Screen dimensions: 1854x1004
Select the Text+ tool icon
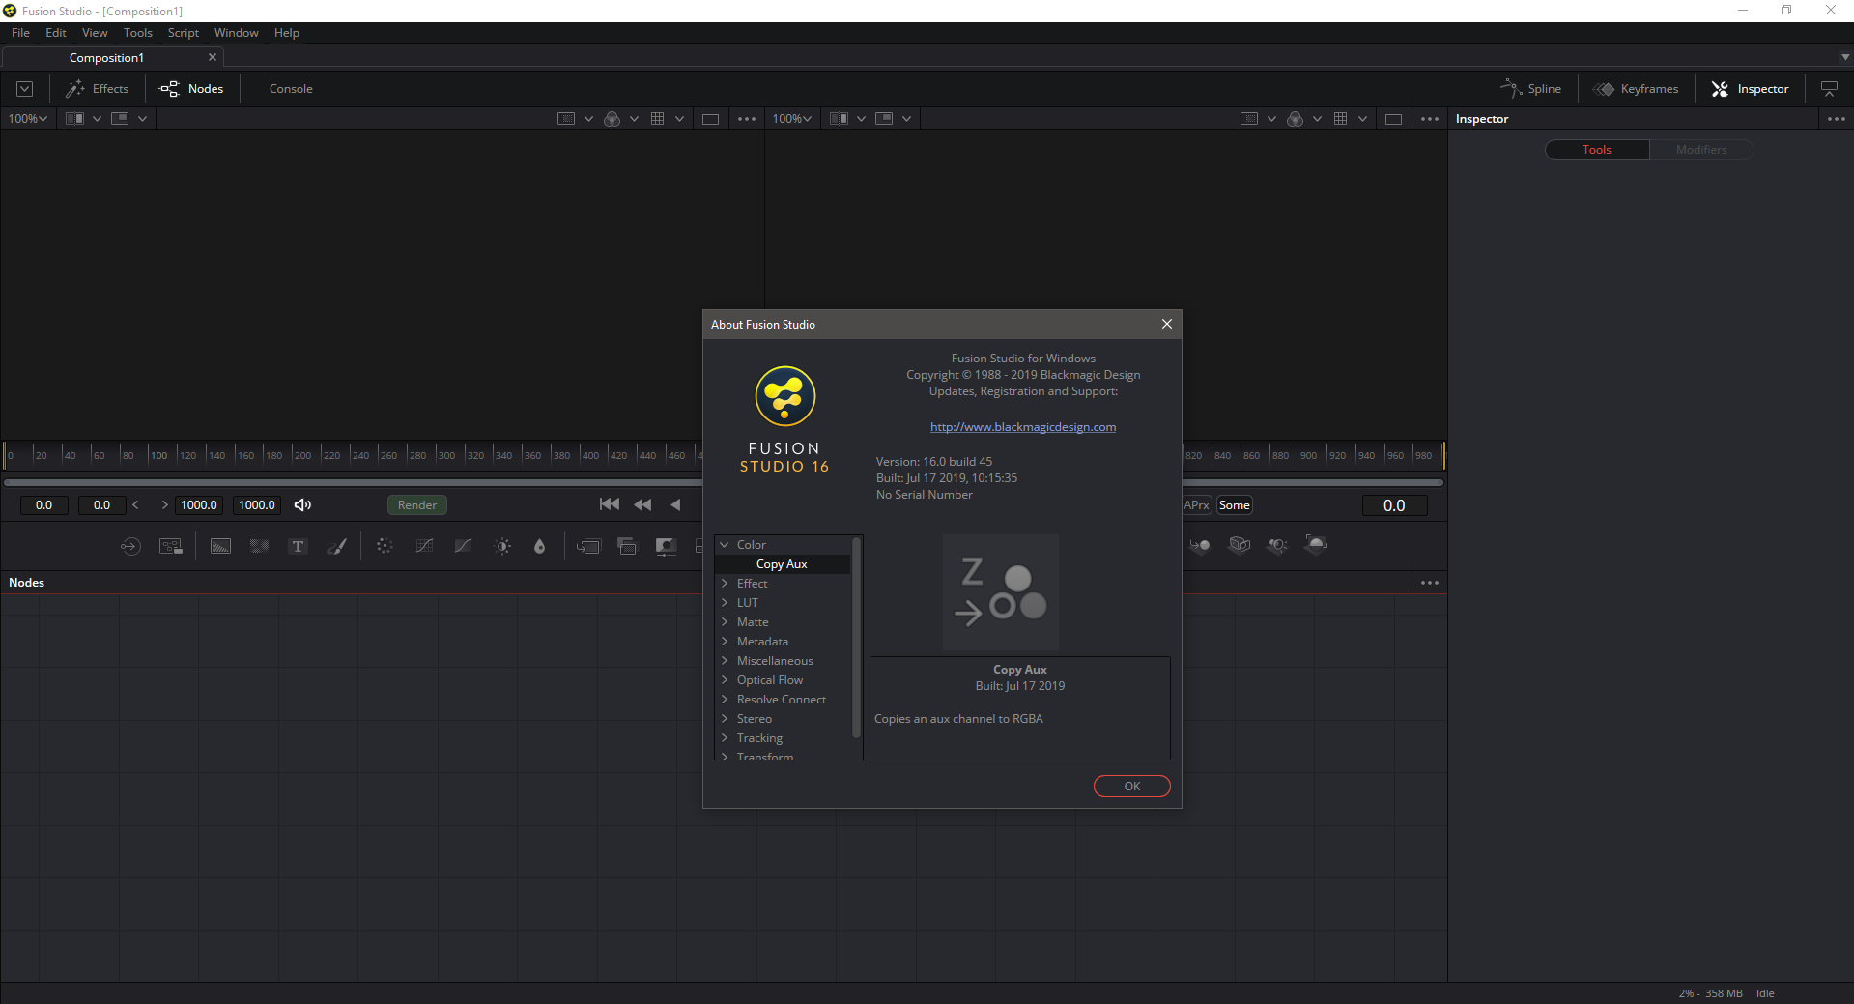298,546
